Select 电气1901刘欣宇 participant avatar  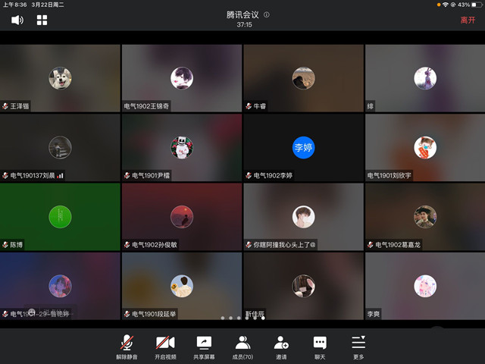point(425,148)
